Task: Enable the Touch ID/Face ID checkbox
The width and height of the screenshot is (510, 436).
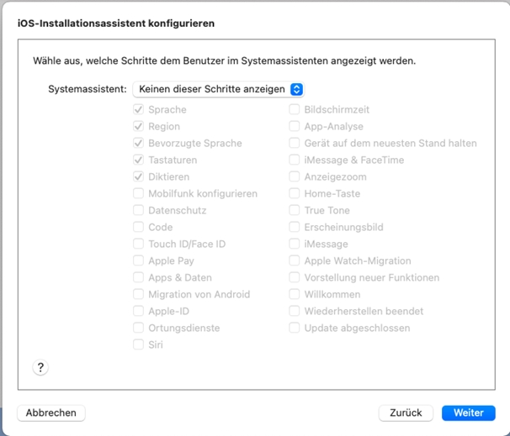Action: [x=138, y=244]
